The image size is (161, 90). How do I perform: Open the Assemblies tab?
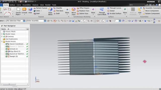tap(27, 5)
